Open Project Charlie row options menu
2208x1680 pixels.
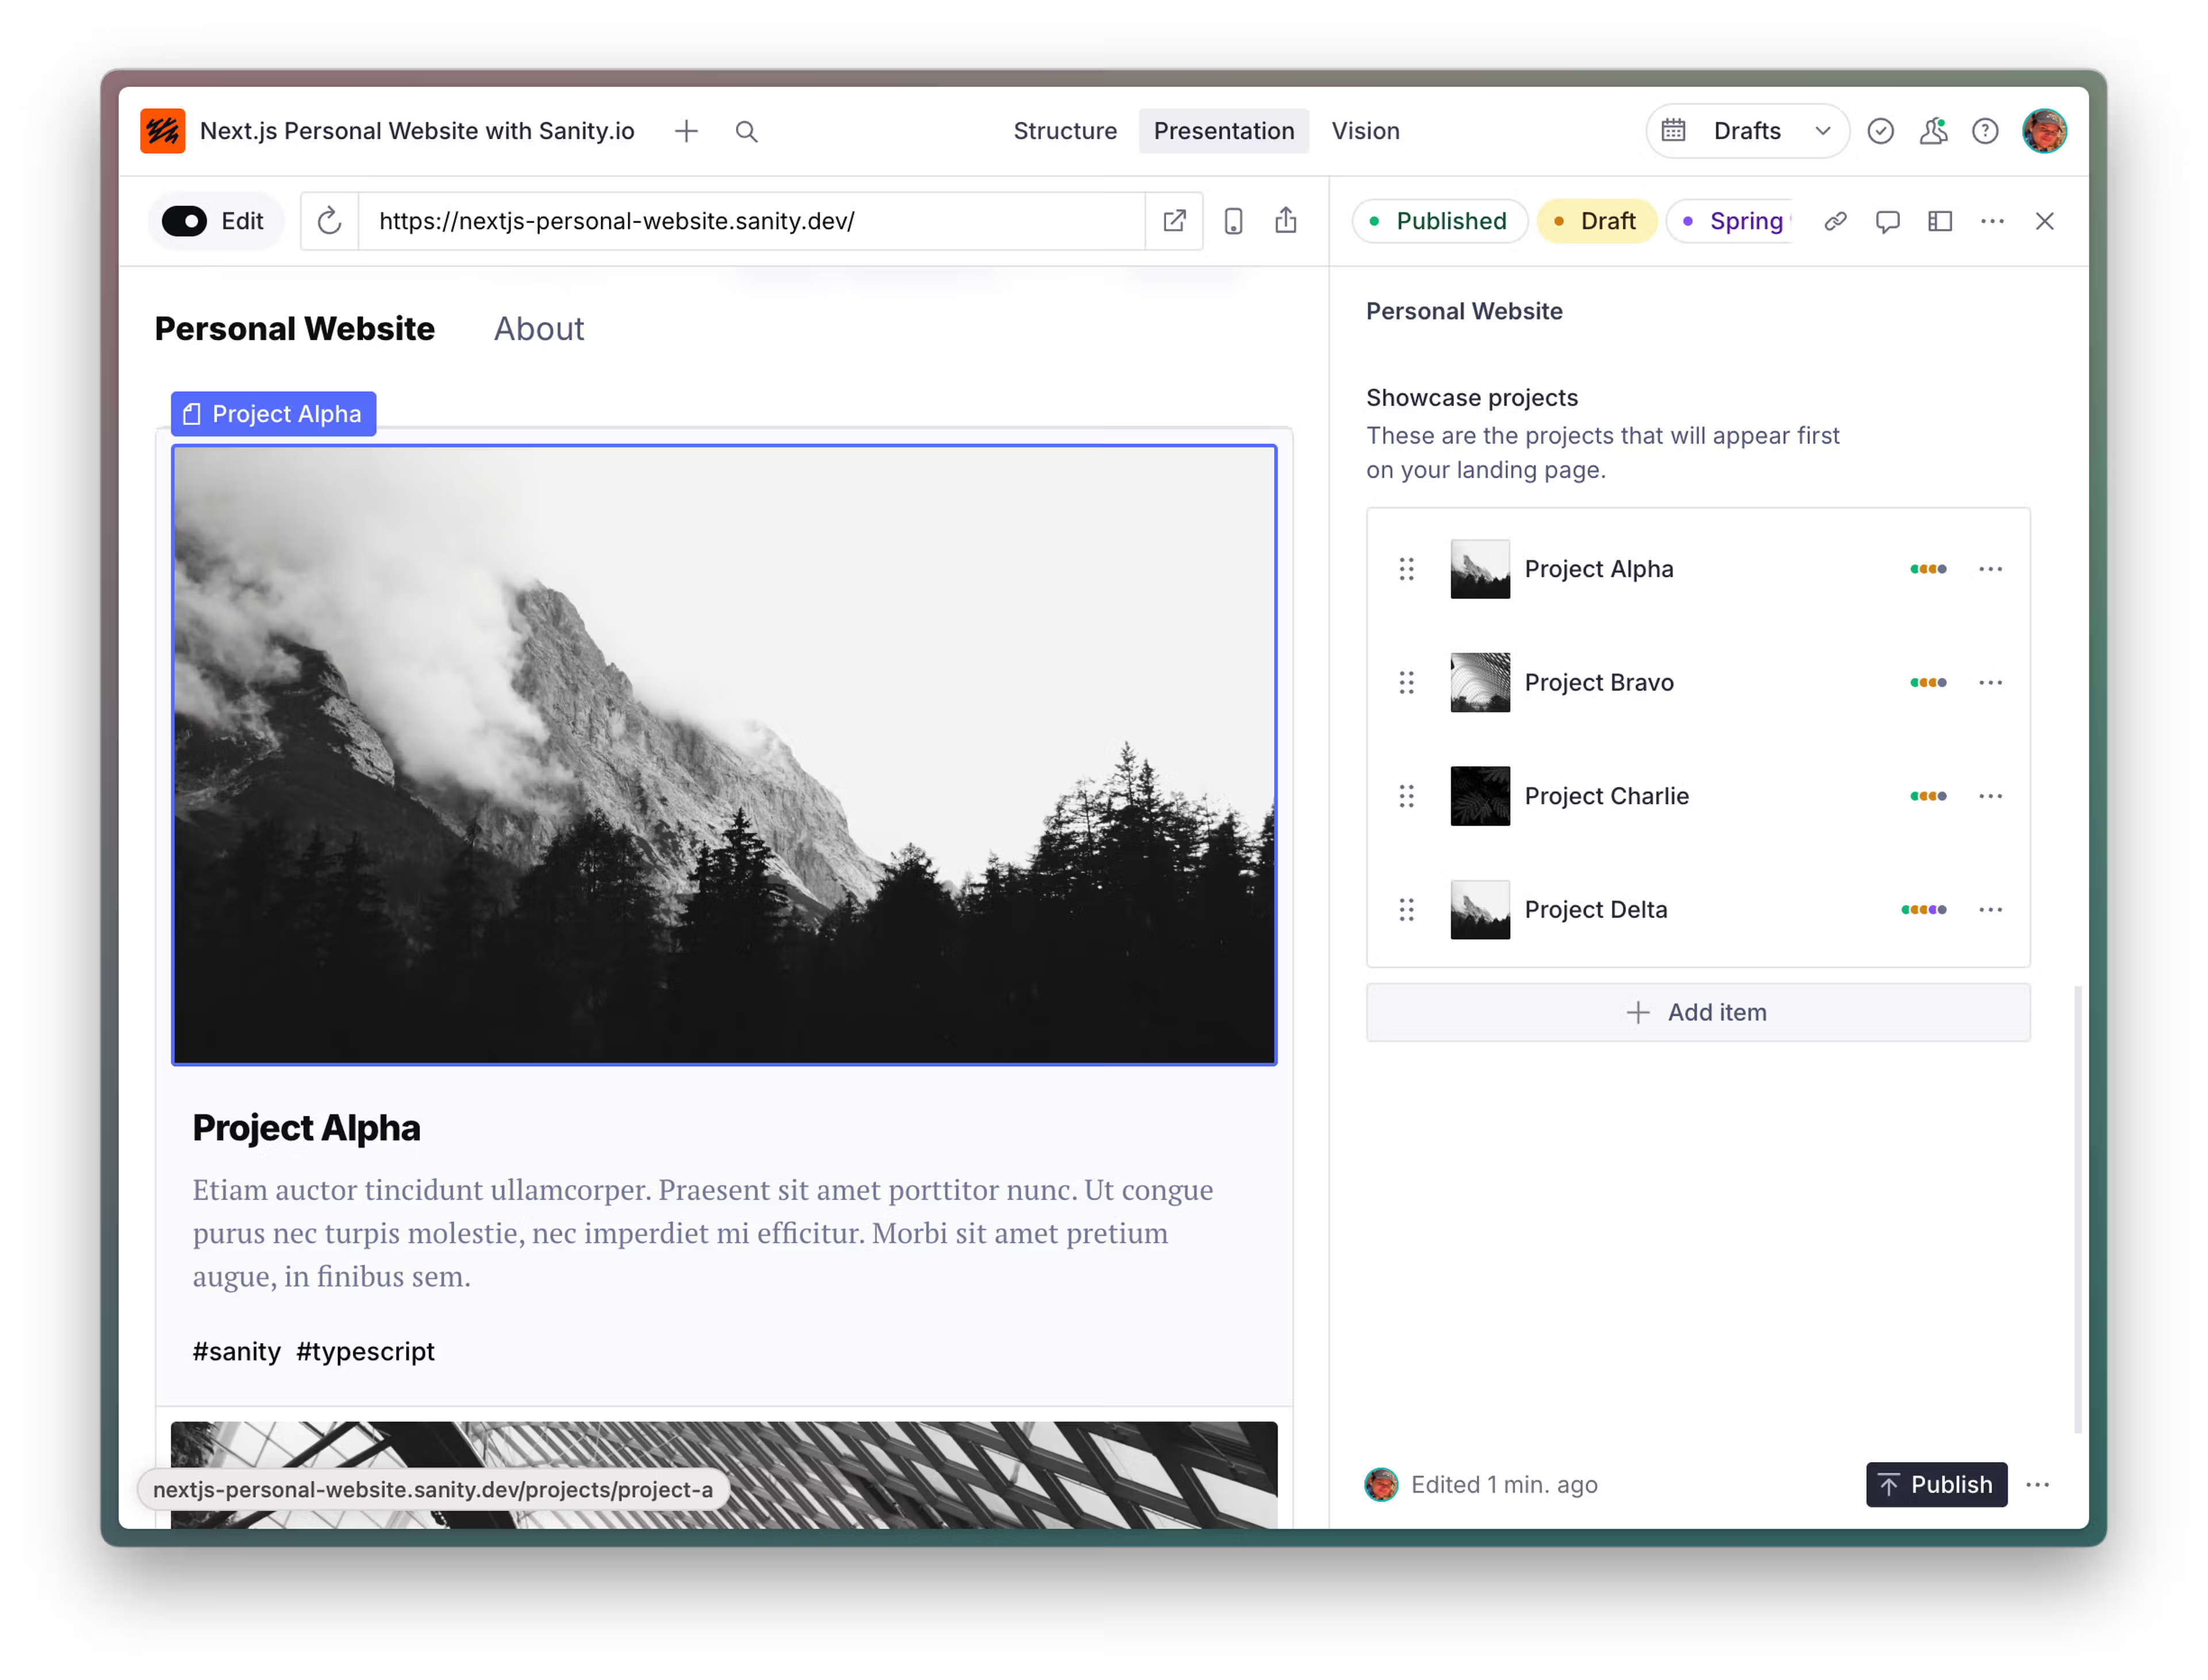[1990, 796]
